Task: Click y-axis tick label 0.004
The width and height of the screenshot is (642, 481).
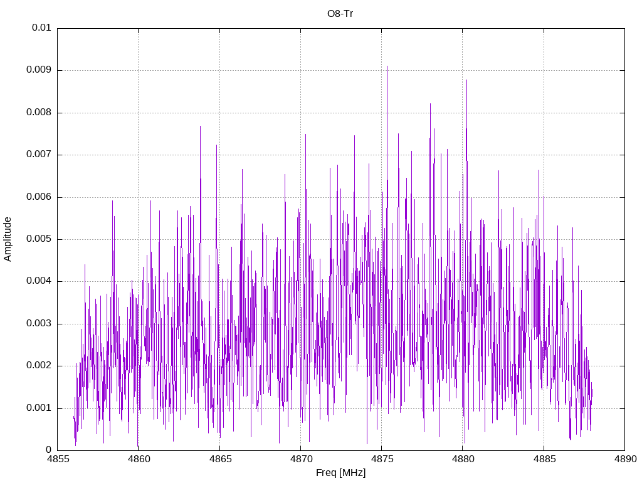Action: tap(39, 281)
